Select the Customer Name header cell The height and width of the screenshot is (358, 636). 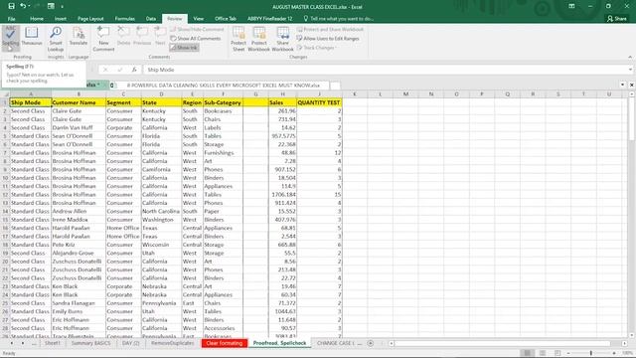79,102
